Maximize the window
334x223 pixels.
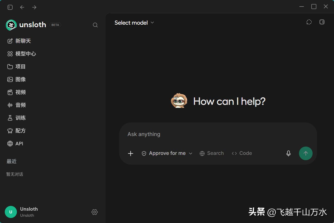click(x=314, y=7)
